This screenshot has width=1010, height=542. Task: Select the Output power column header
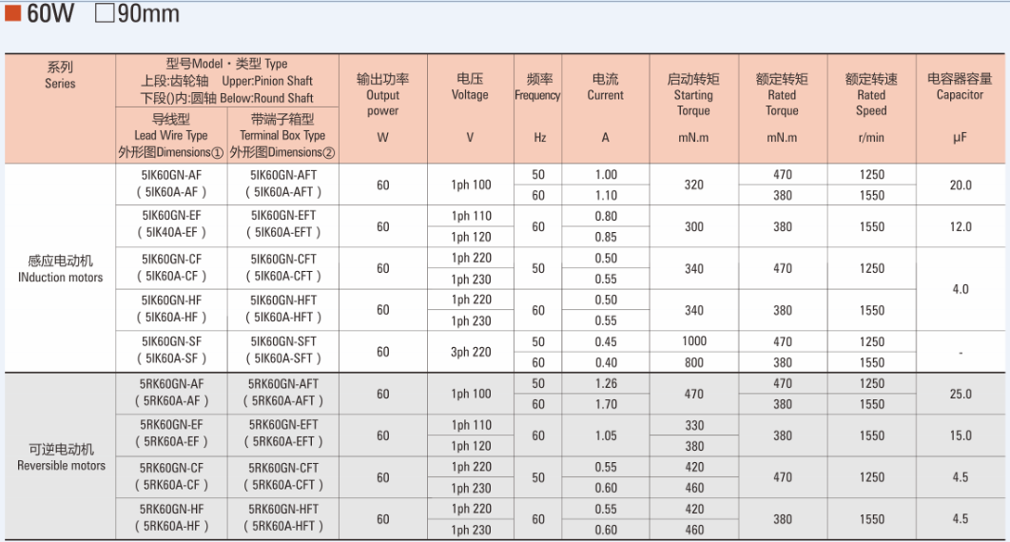[382, 95]
